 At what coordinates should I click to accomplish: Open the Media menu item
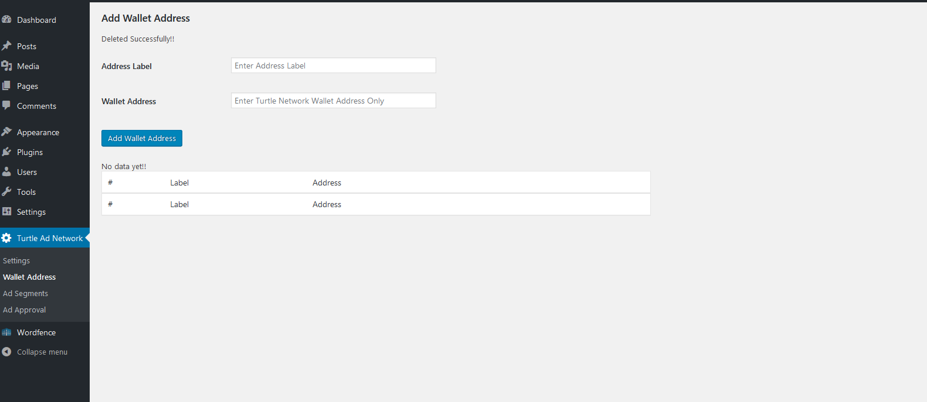pos(28,66)
